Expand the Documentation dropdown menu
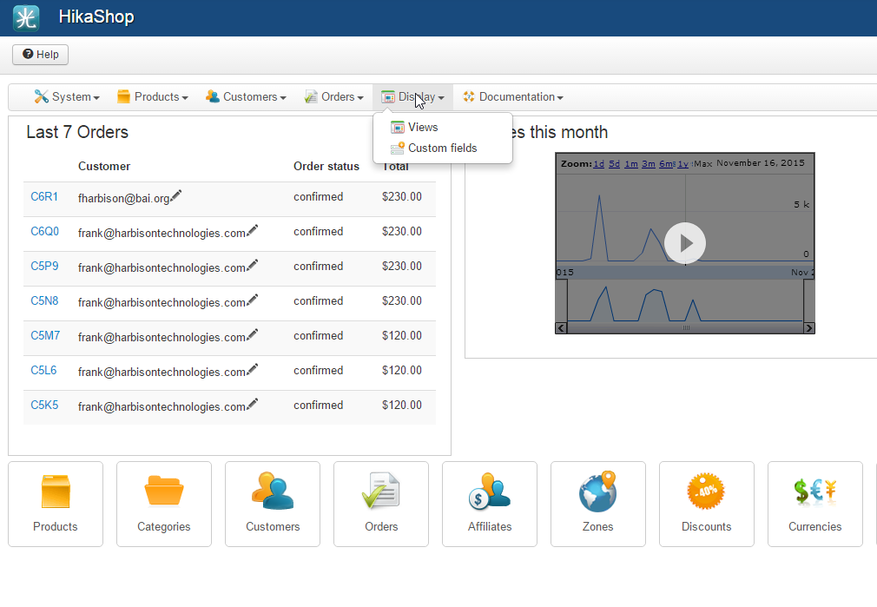877x607 pixels. tap(513, 97)
